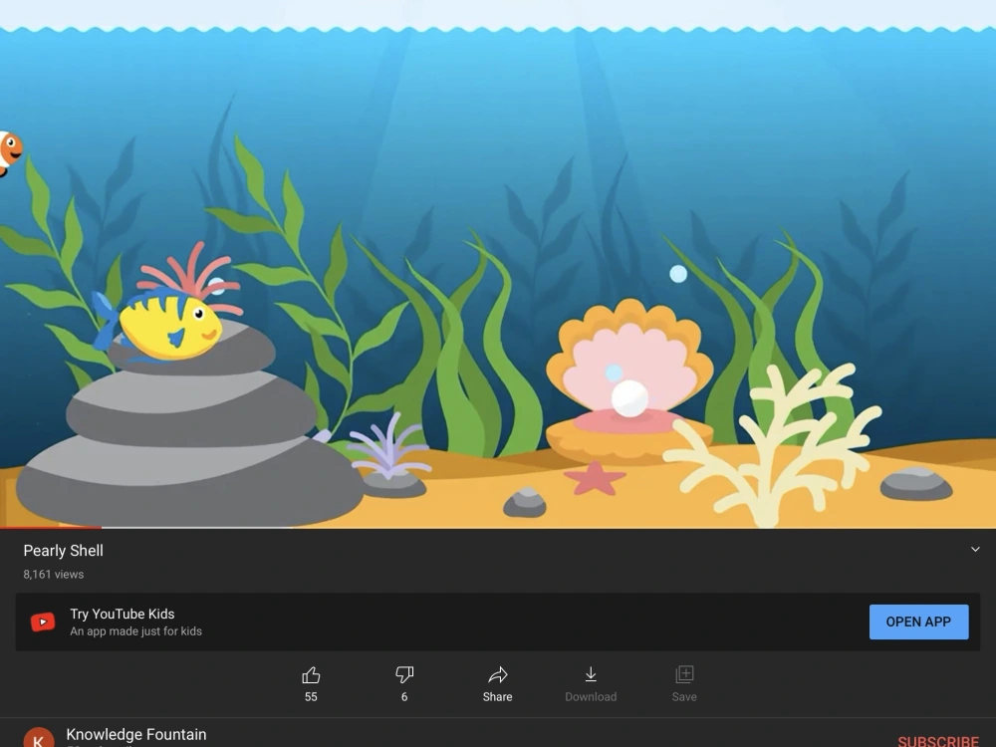This screenshot has width=996, height=747.
Task: Click the 8,161 views text
Action: click(x=54, y=575)
